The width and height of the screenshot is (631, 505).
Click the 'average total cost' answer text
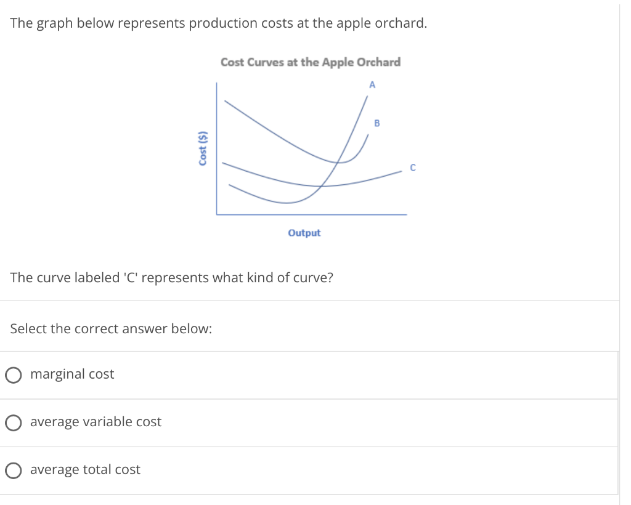pyautogui.click(x=86, y=469)
